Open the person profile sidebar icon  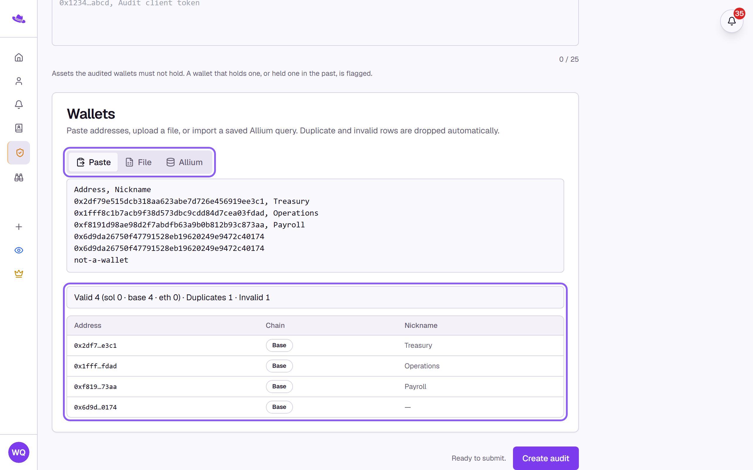19,81
